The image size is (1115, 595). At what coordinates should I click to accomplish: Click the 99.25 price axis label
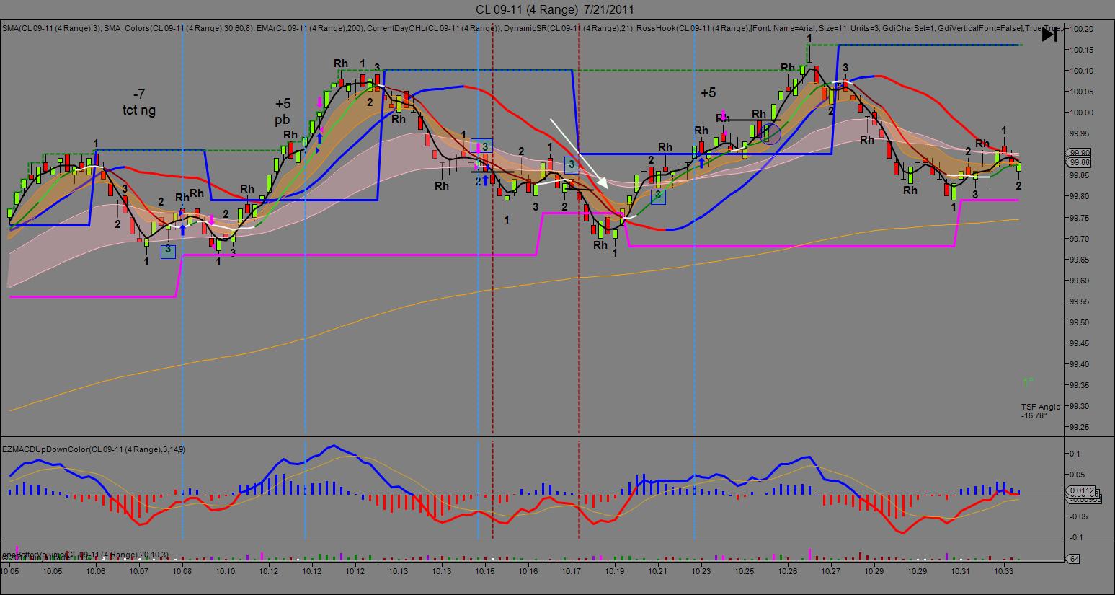click(x=1081, y=427)
